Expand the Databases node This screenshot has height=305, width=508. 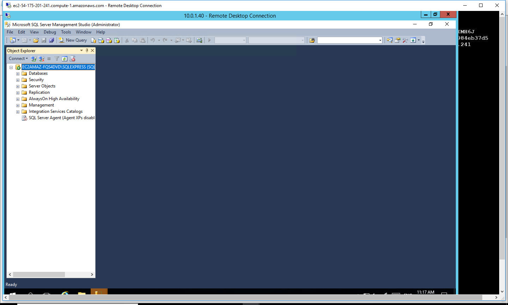tap(18, 73)
